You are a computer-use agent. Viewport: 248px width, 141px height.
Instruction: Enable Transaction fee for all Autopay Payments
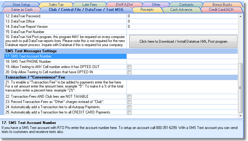click(129, 107)
